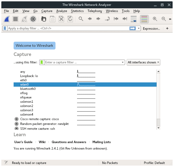The height and width of the screenshot is (168, 175).
Task: Open the Statistics menu
Action: point(77,11)
